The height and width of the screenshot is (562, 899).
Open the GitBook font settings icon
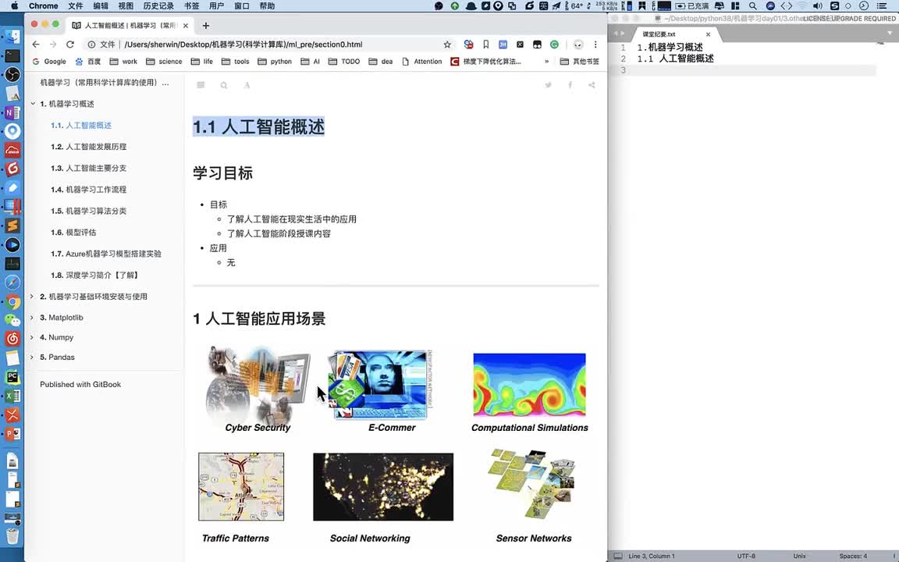point(247,85)
